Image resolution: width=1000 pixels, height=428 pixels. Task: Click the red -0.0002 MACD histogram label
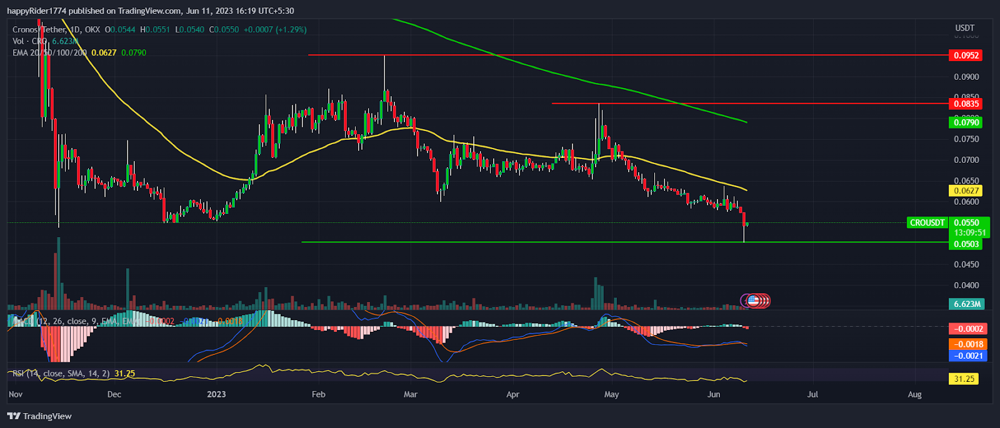[x=967, y=329]
